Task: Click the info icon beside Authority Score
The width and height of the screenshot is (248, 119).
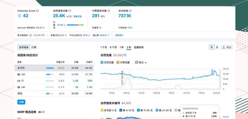Action: 37,11
